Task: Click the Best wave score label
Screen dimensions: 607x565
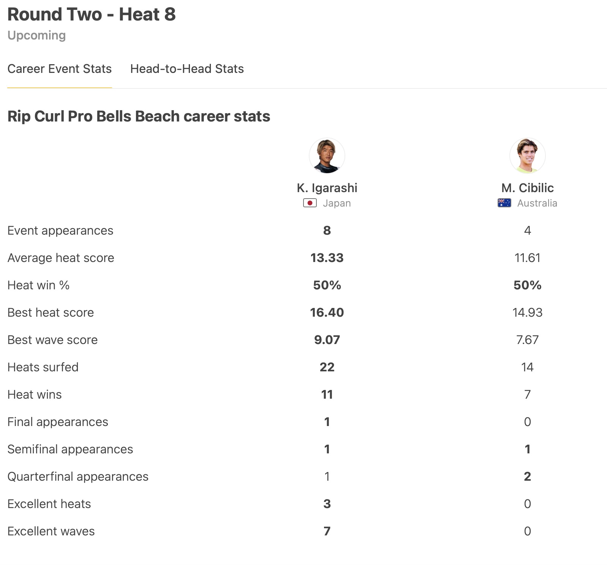Action: pyautogui.click(x=52, y=340)
